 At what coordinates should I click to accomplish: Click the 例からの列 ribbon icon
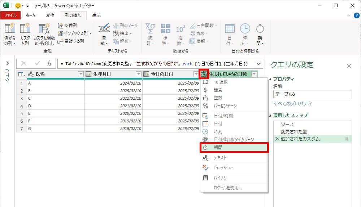(x=10, y=34)
